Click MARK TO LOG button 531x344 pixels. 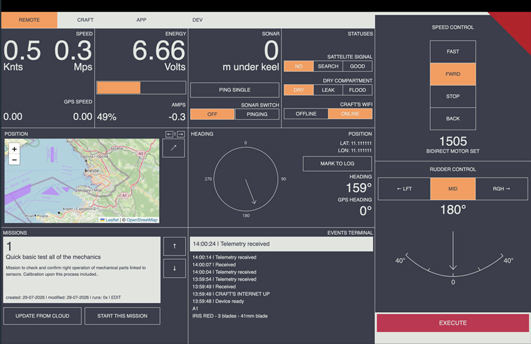click(337, 164)
